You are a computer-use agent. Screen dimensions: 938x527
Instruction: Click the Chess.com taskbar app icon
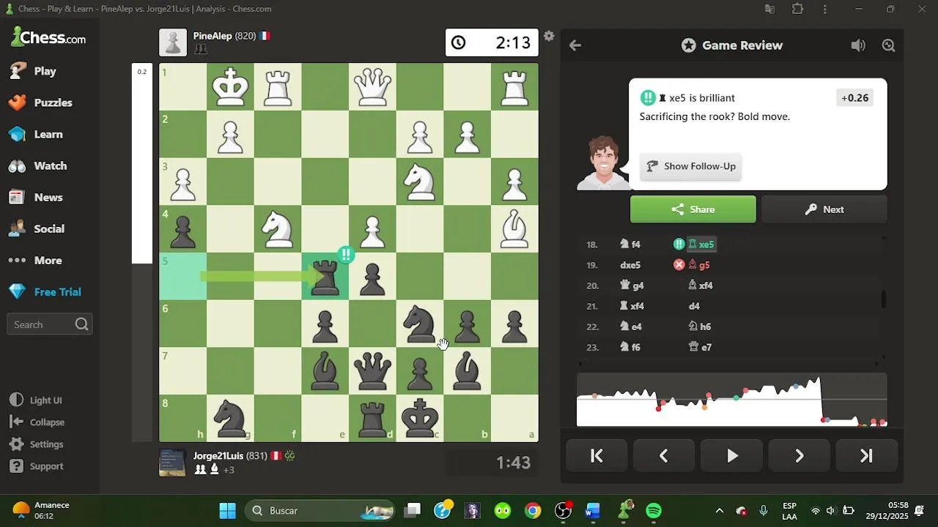click(625, 510)
